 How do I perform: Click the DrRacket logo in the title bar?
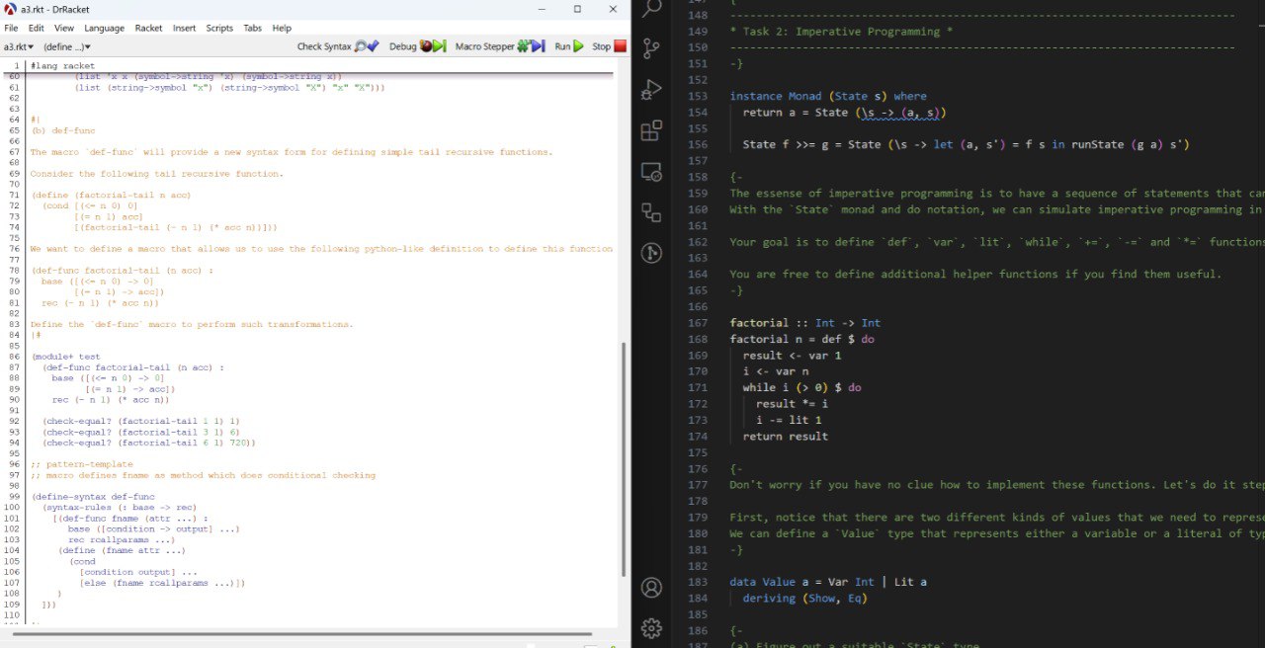tap(10, 9)
